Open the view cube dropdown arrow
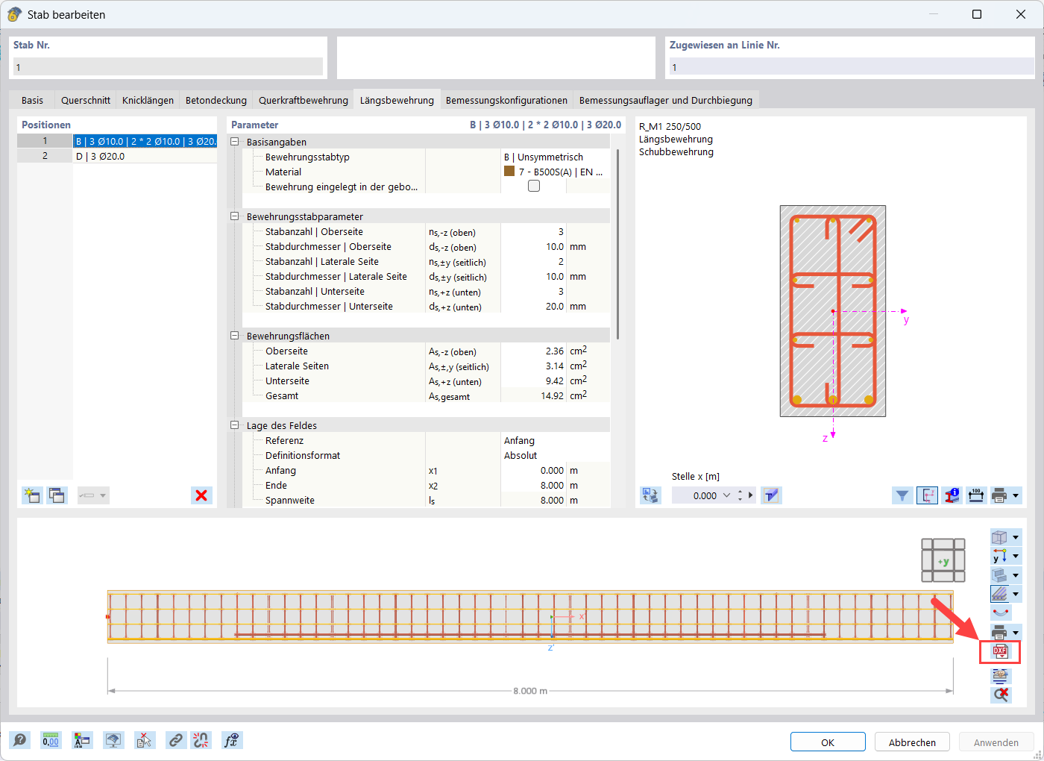 [x=1016, y=537]
